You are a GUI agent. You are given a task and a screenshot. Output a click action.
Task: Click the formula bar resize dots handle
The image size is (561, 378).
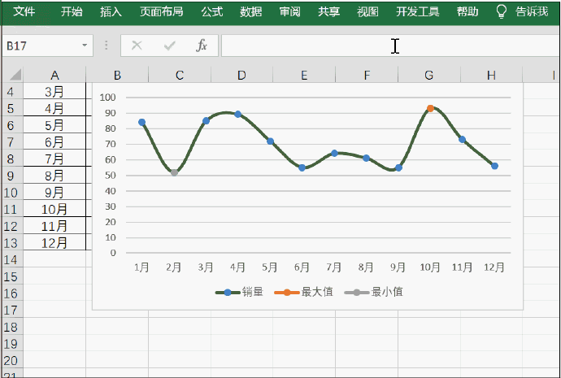tap(107, 46)
